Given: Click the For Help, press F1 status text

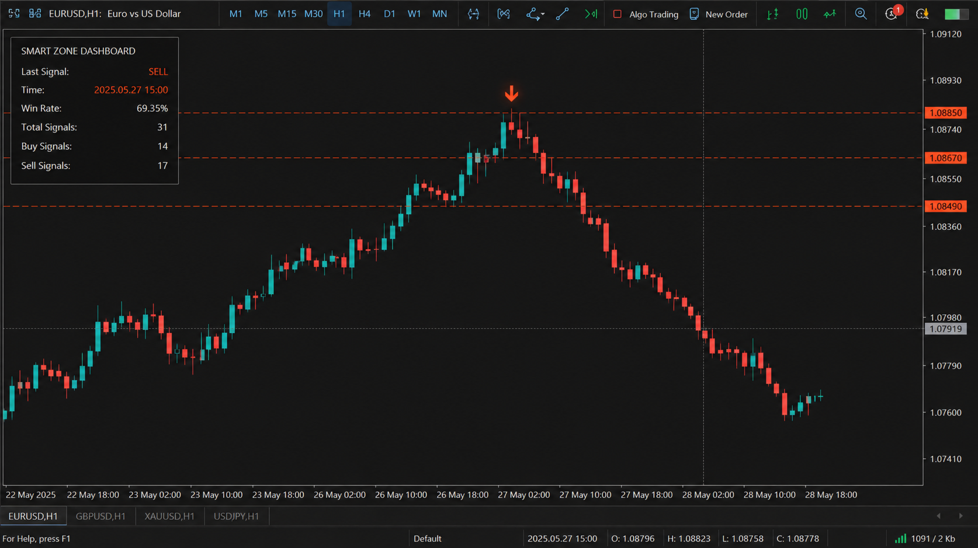Looking at the screenshot, I should 36,538.
